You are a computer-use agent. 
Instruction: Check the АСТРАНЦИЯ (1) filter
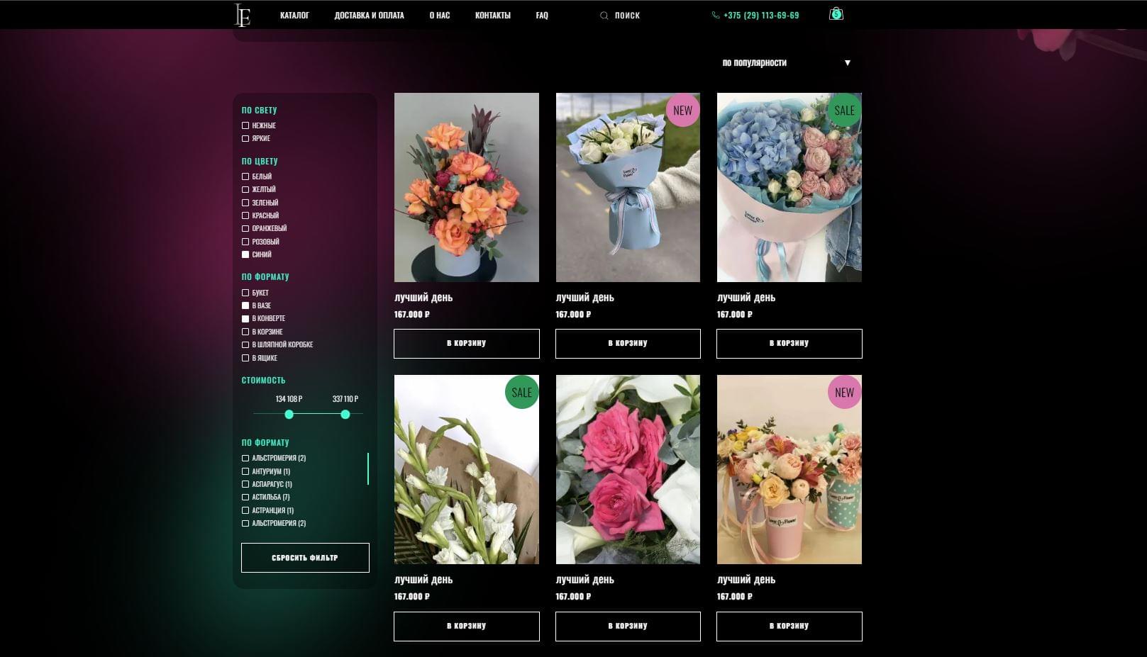[245, 510]
